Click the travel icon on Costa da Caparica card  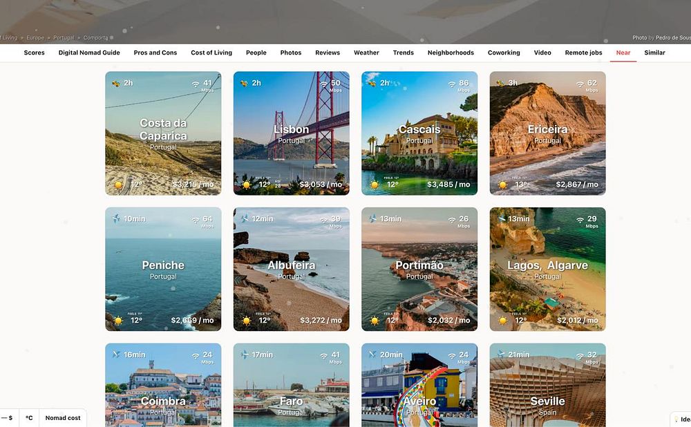click(116, 83)
